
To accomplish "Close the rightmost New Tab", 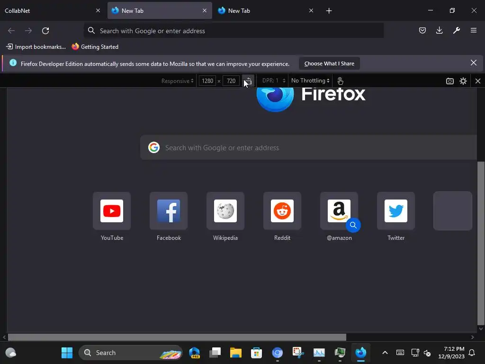I will point(311,10).
